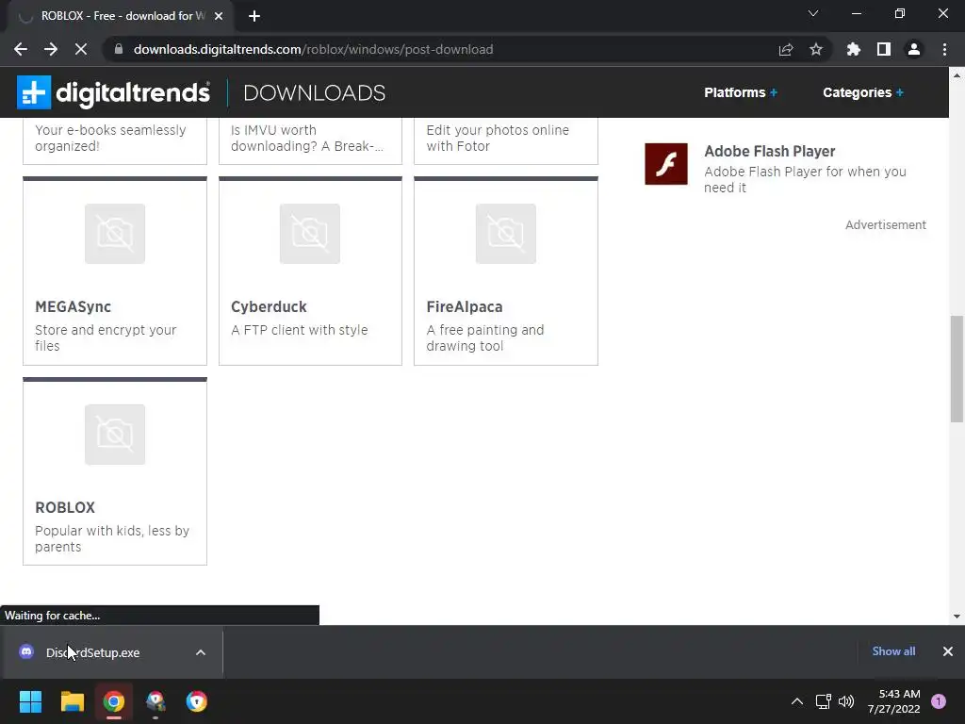Screen dimensions: 965x724
Task: Open Chrome three-dot menu
Action: click(944, 49)
